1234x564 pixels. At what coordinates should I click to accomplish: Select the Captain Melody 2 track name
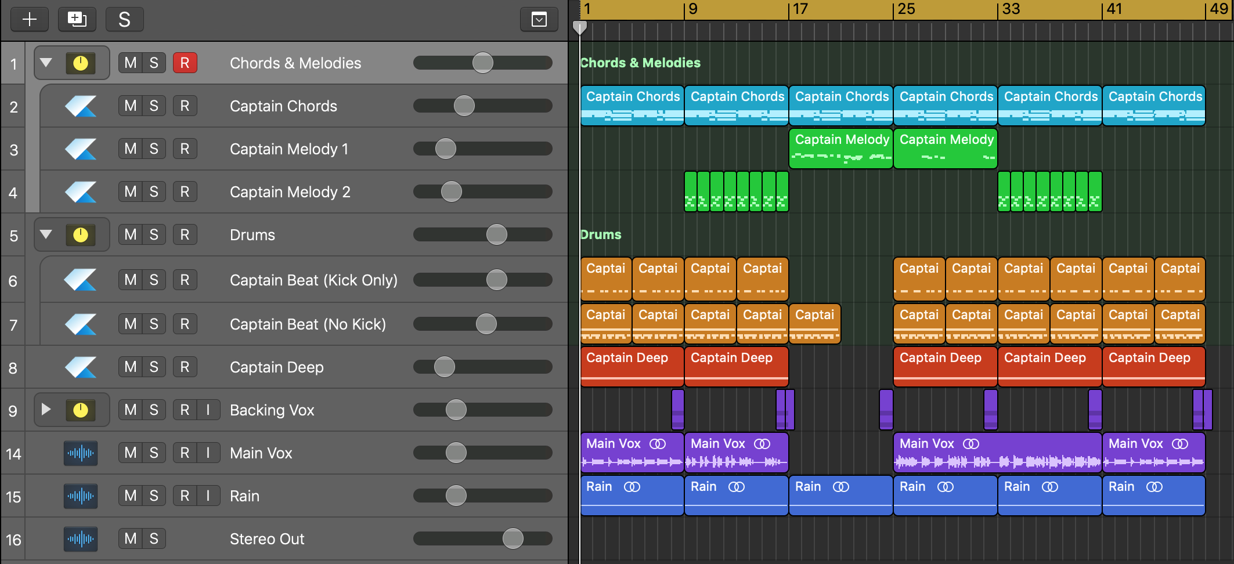[x=290, y=192]
